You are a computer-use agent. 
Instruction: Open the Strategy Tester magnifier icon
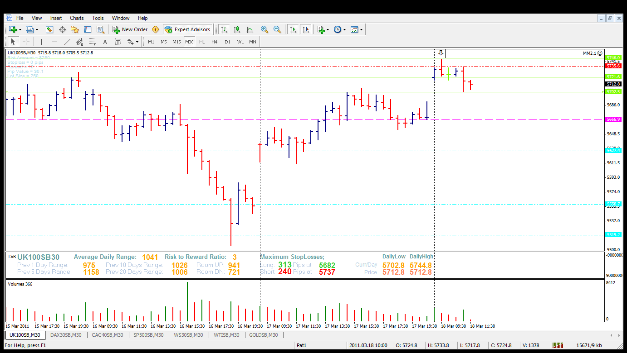[100, 29]
